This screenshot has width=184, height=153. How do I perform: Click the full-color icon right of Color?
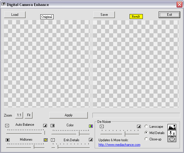[91, 126]
